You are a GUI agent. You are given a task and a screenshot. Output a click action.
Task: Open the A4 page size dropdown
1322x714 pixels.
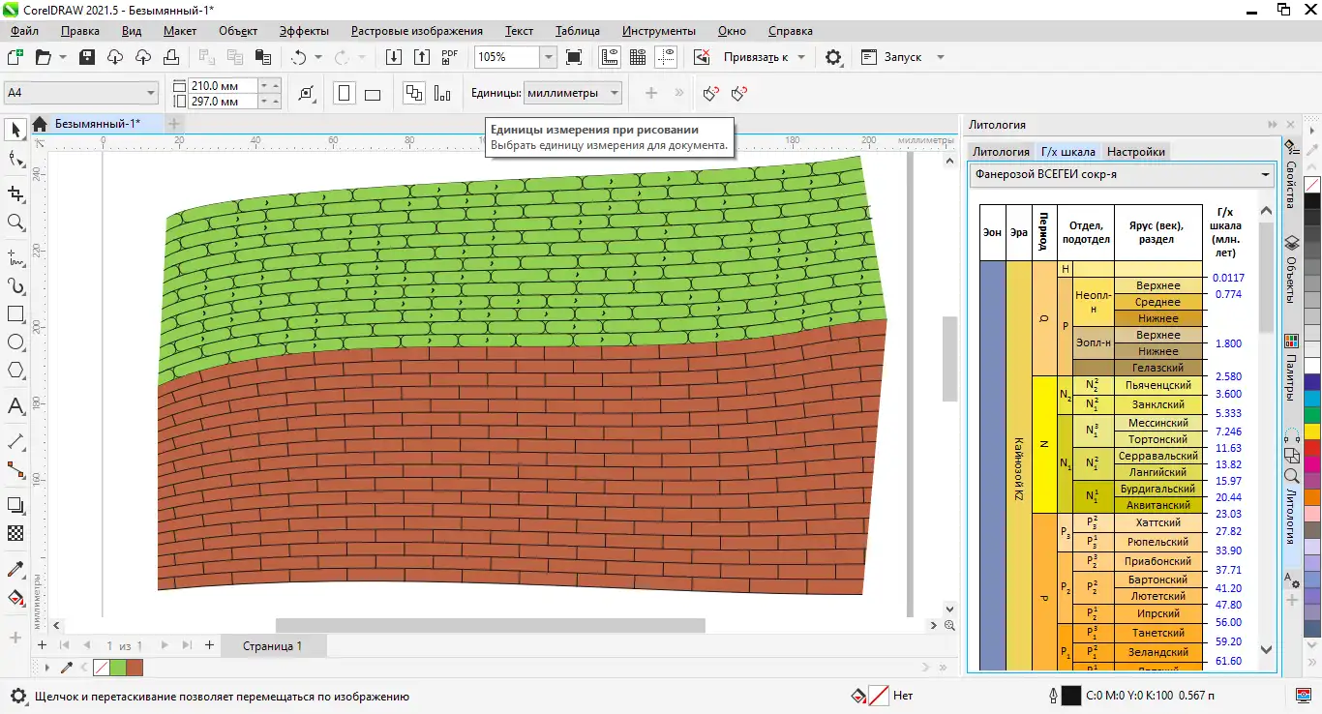click(151, 94)
